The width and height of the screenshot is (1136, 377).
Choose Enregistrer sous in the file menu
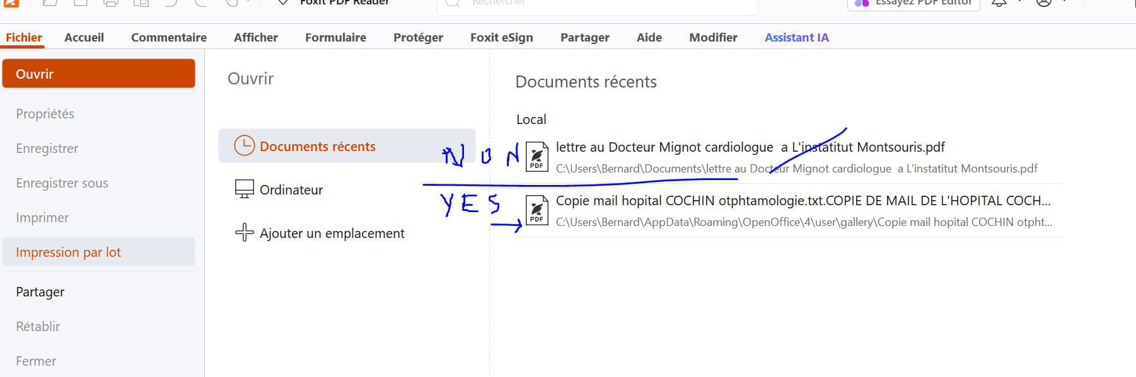pyautogui.click(x=62, y=183)
